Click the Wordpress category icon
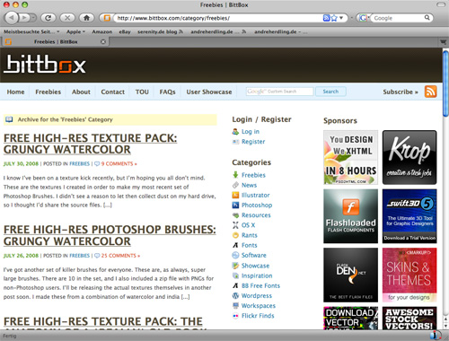This screenshot has width=449, height=341. coord(235,295)
